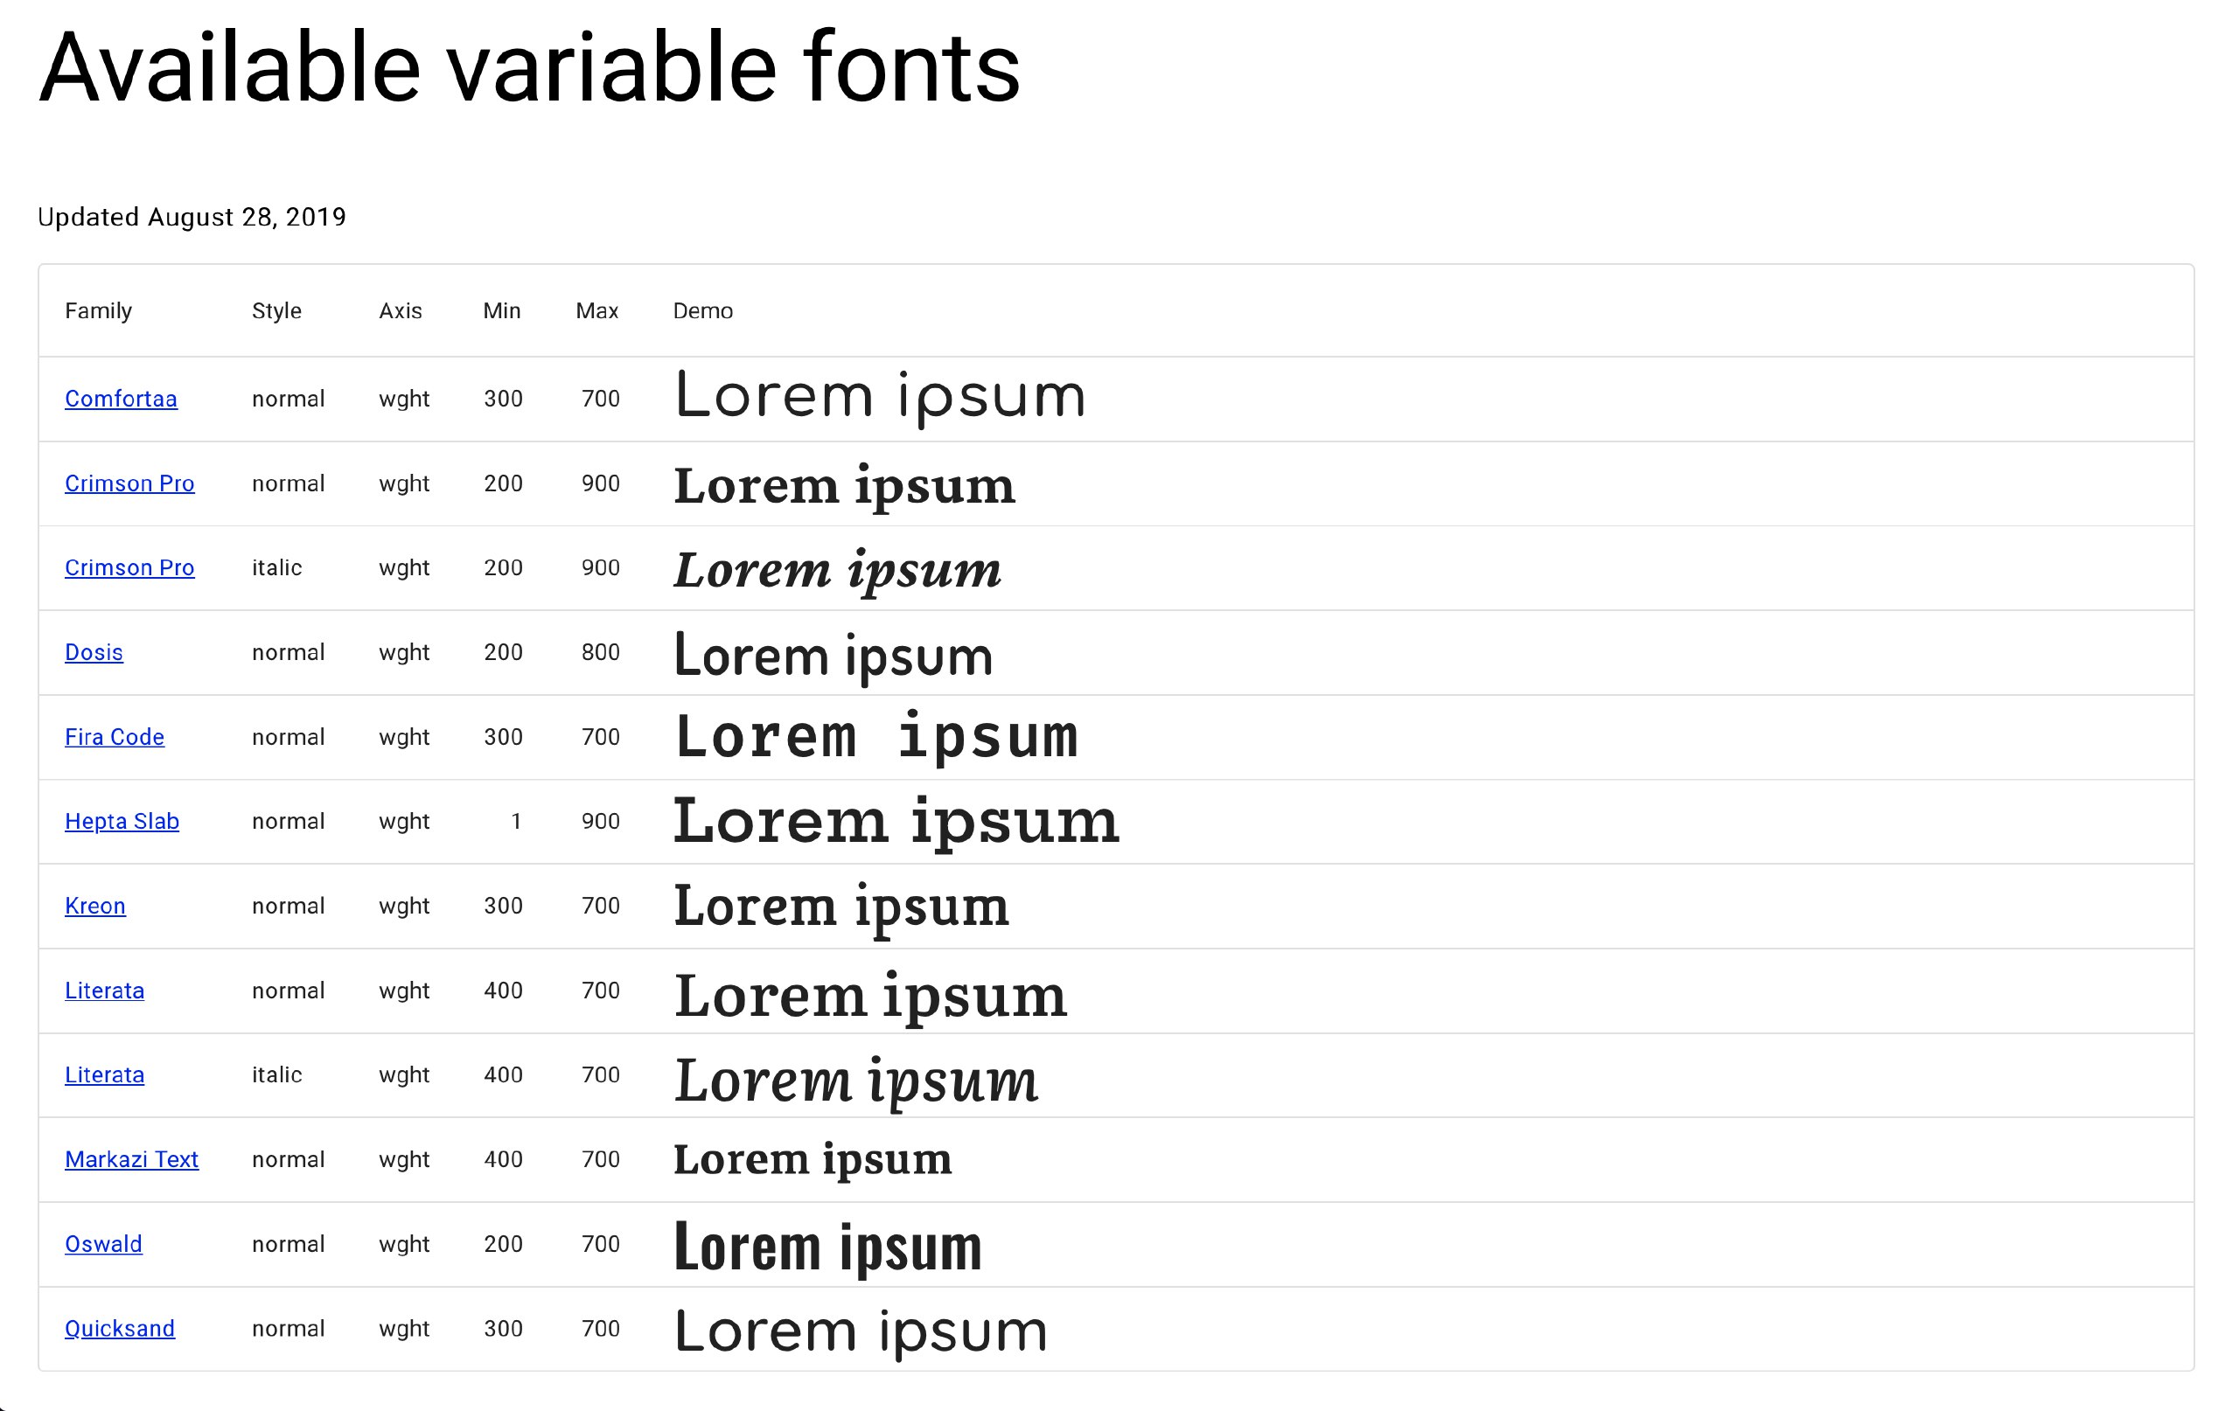2239x1411 pixels.
Task: Open the Oswald font link
Action: click(x=103, y=1245)
